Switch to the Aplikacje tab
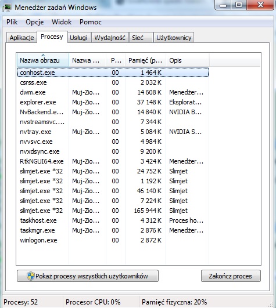Image resolution: width=276 pixels, height=308 pixels. point(21,38)
